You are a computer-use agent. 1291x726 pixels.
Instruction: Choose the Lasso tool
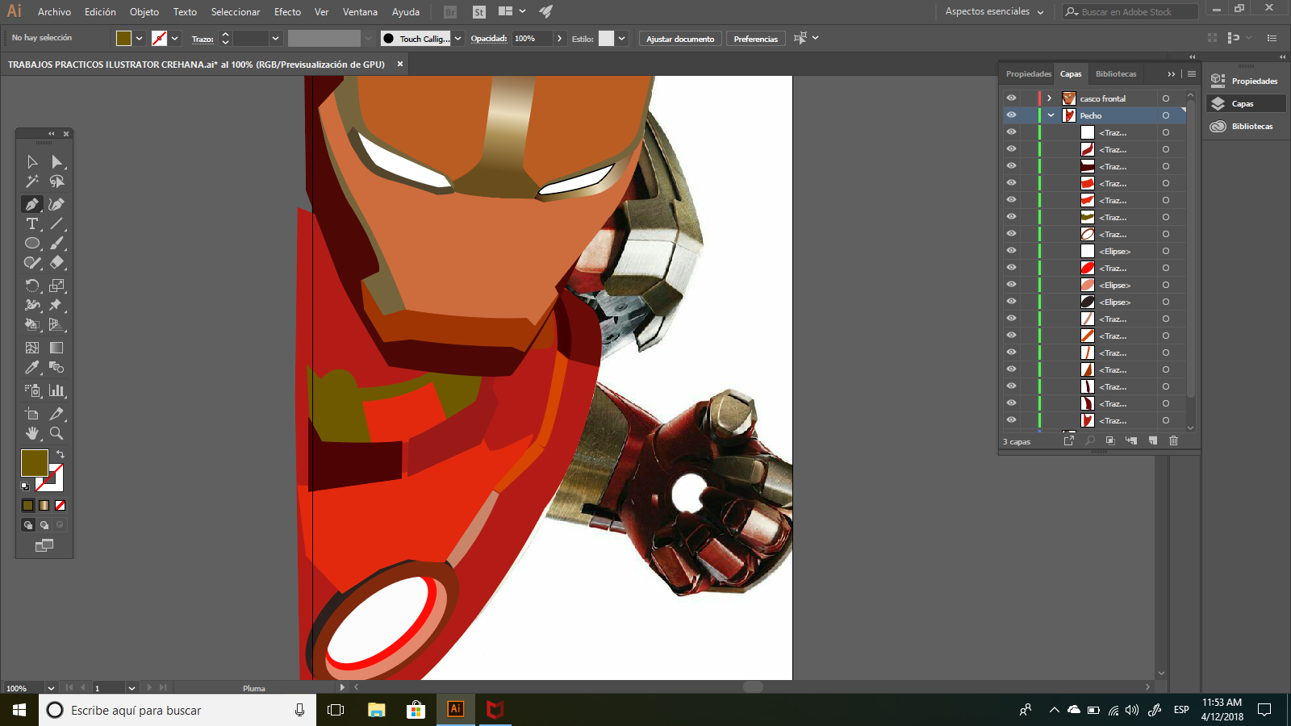coord(56,181)
